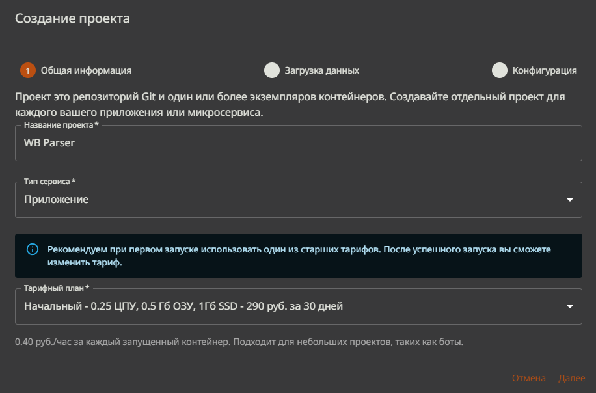596x393 pixels.
Task: Click the Тип сервиса field label
Action: pos(49,182)
